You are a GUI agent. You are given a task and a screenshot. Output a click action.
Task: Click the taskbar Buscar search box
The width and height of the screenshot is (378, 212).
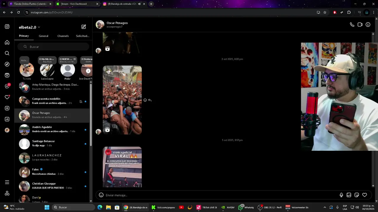74,207
